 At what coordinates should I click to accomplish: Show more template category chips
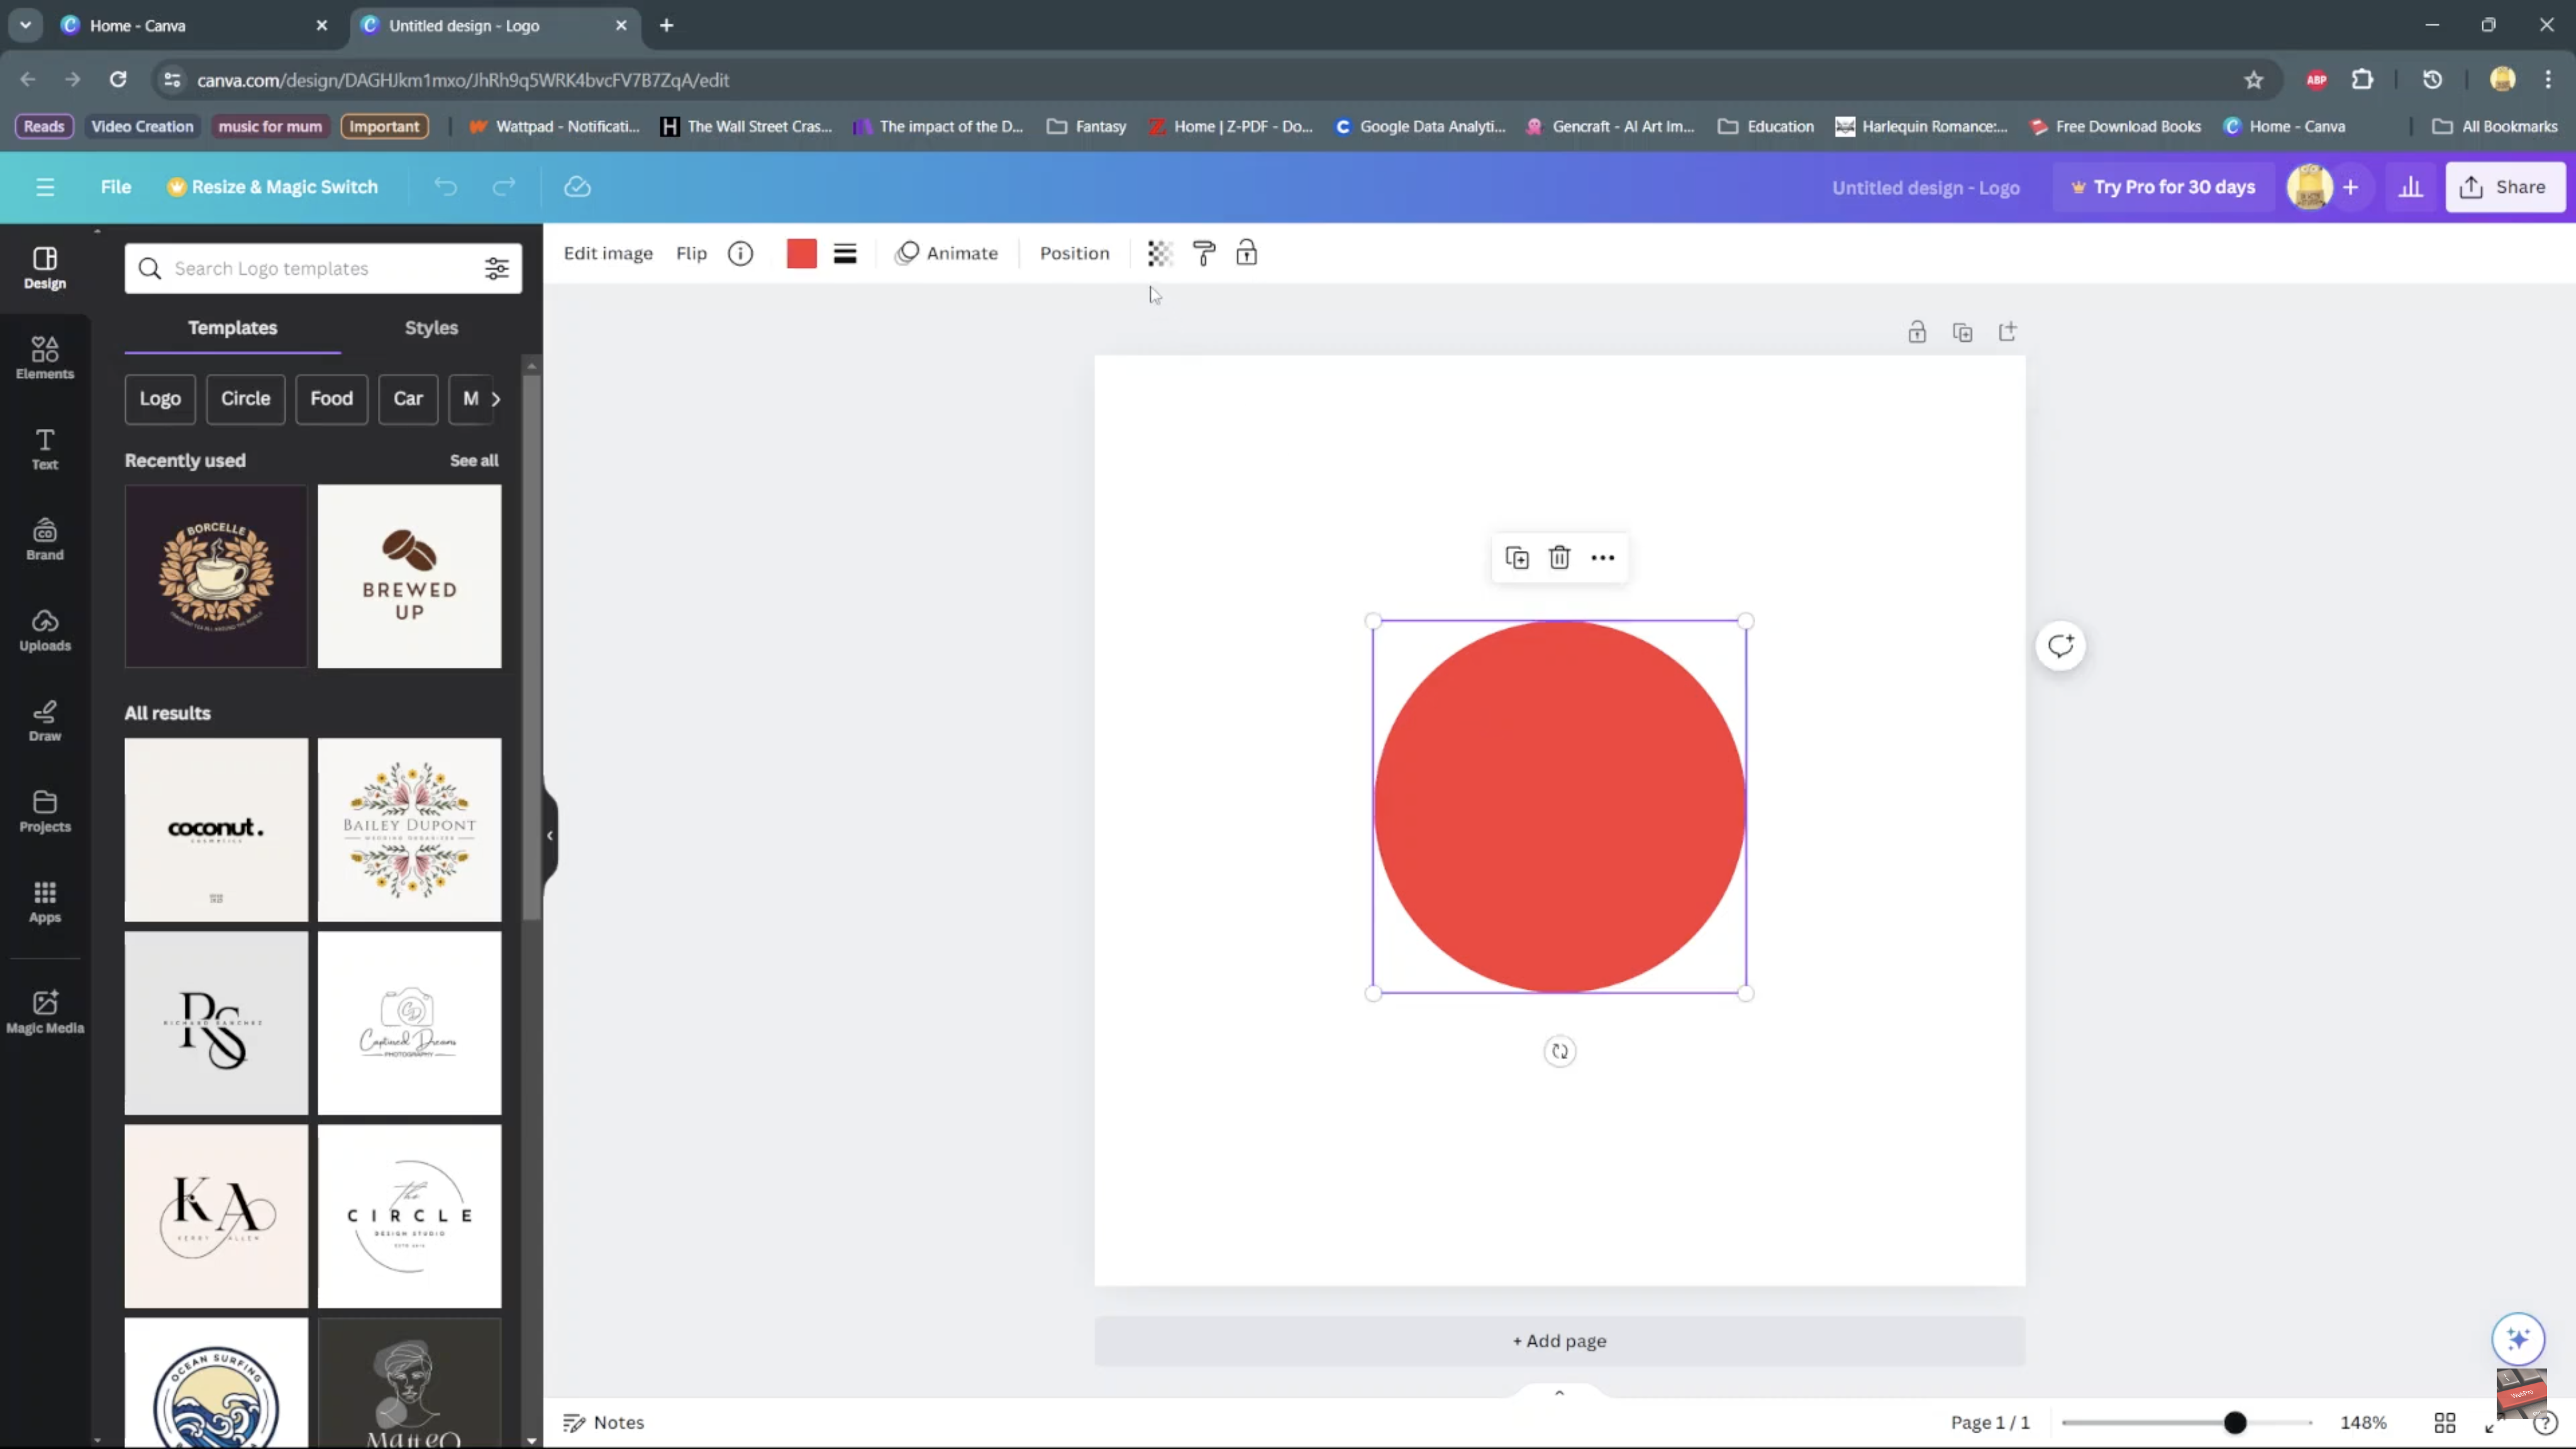click(x=495, y=398)
